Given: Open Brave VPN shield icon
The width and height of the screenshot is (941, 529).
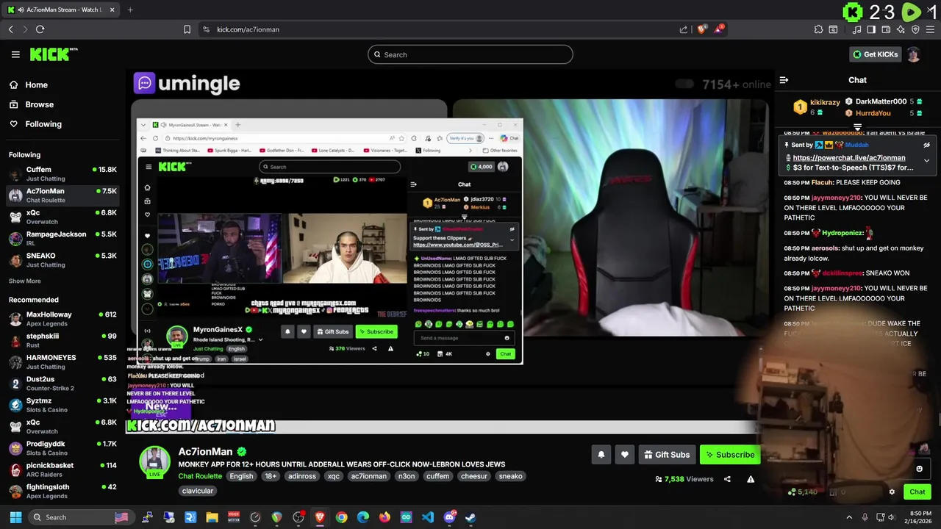Looking at the screenshot, I should [x=915, y=29].
